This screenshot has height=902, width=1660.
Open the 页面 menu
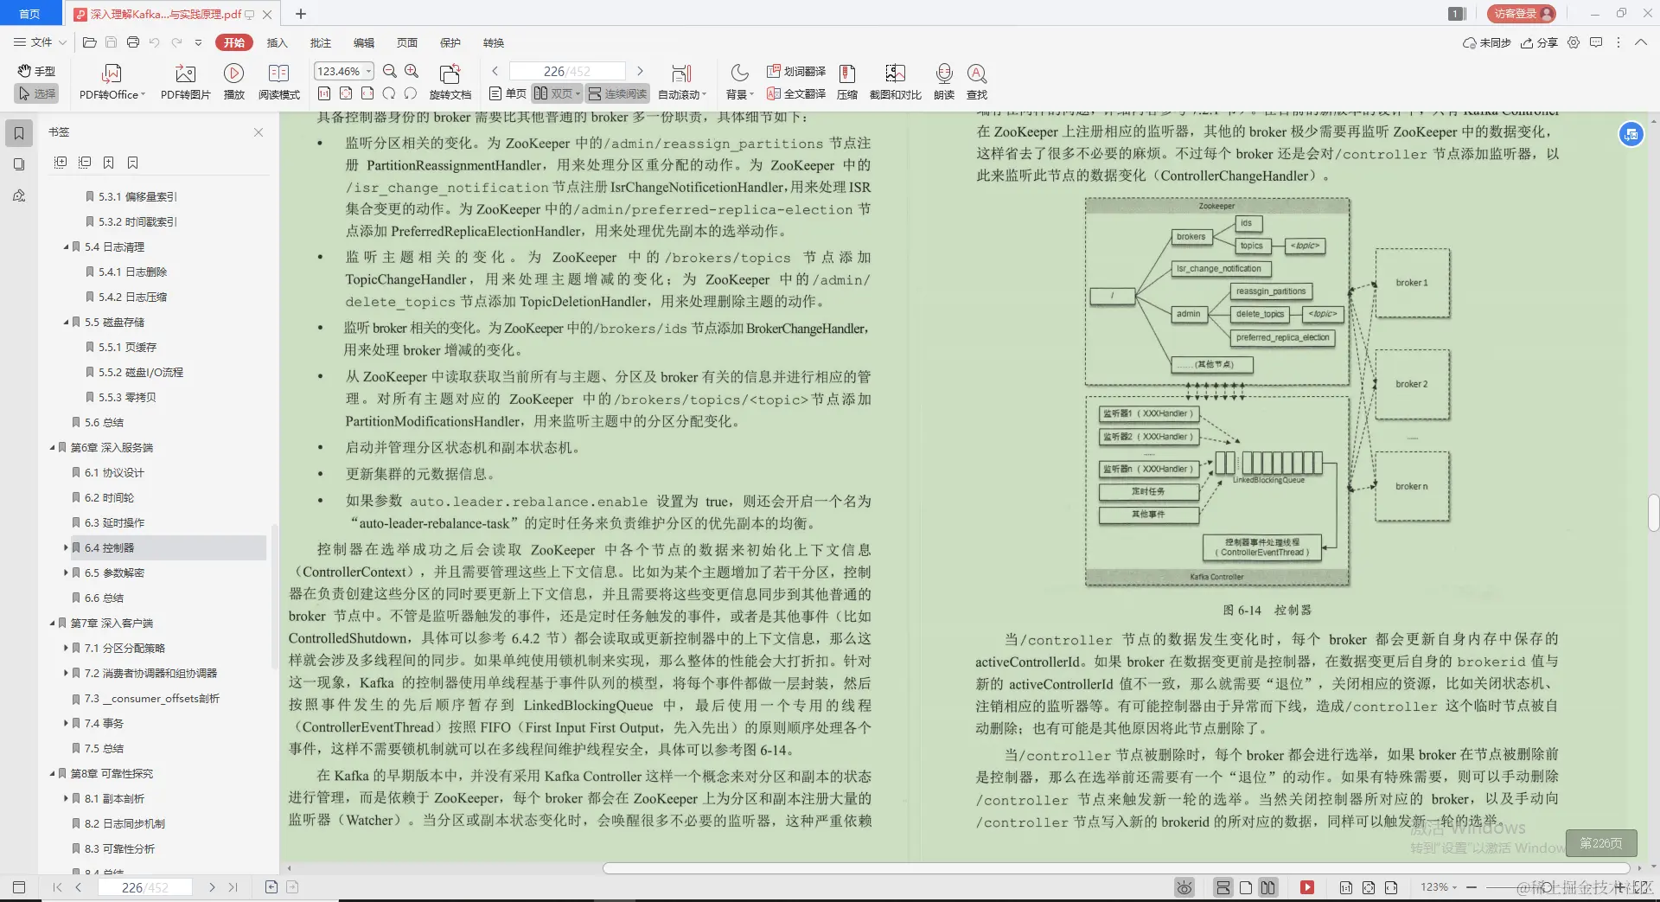(406, 42)
